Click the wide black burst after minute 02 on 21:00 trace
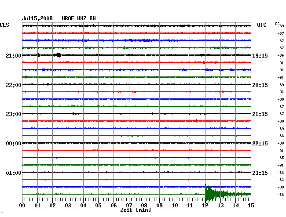Image resolution: width=286 pixels, height=217 pixels. pyautogui.click(x=57, y=55)
